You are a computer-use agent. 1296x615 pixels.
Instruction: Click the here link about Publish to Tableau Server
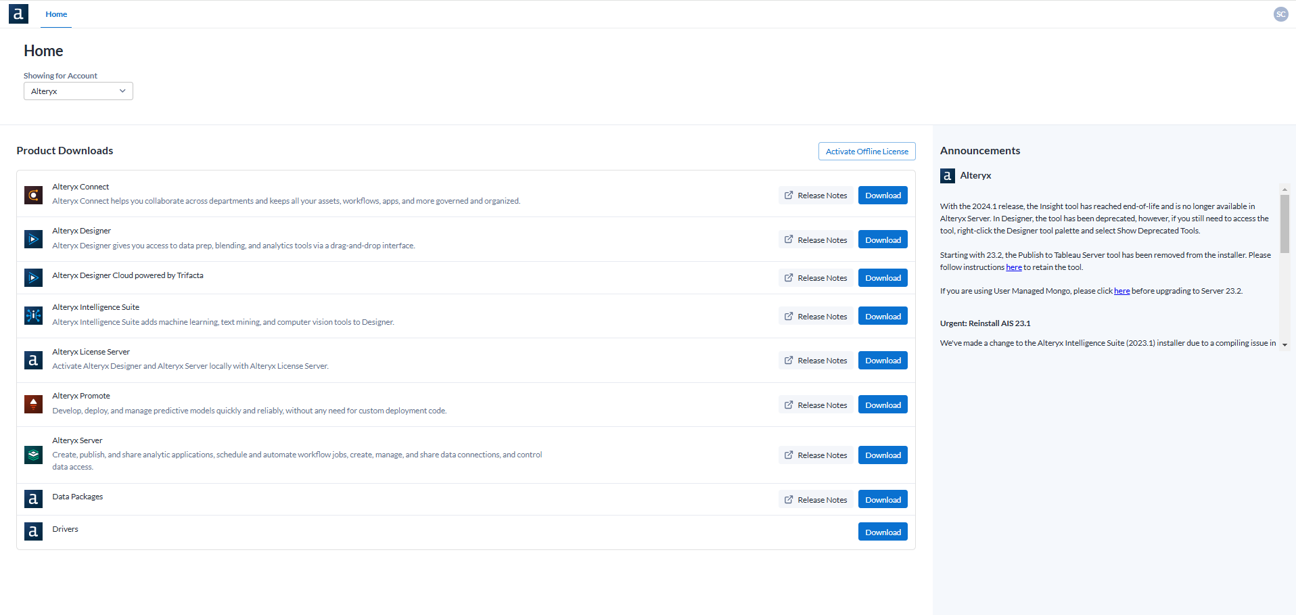point(1013,267)
